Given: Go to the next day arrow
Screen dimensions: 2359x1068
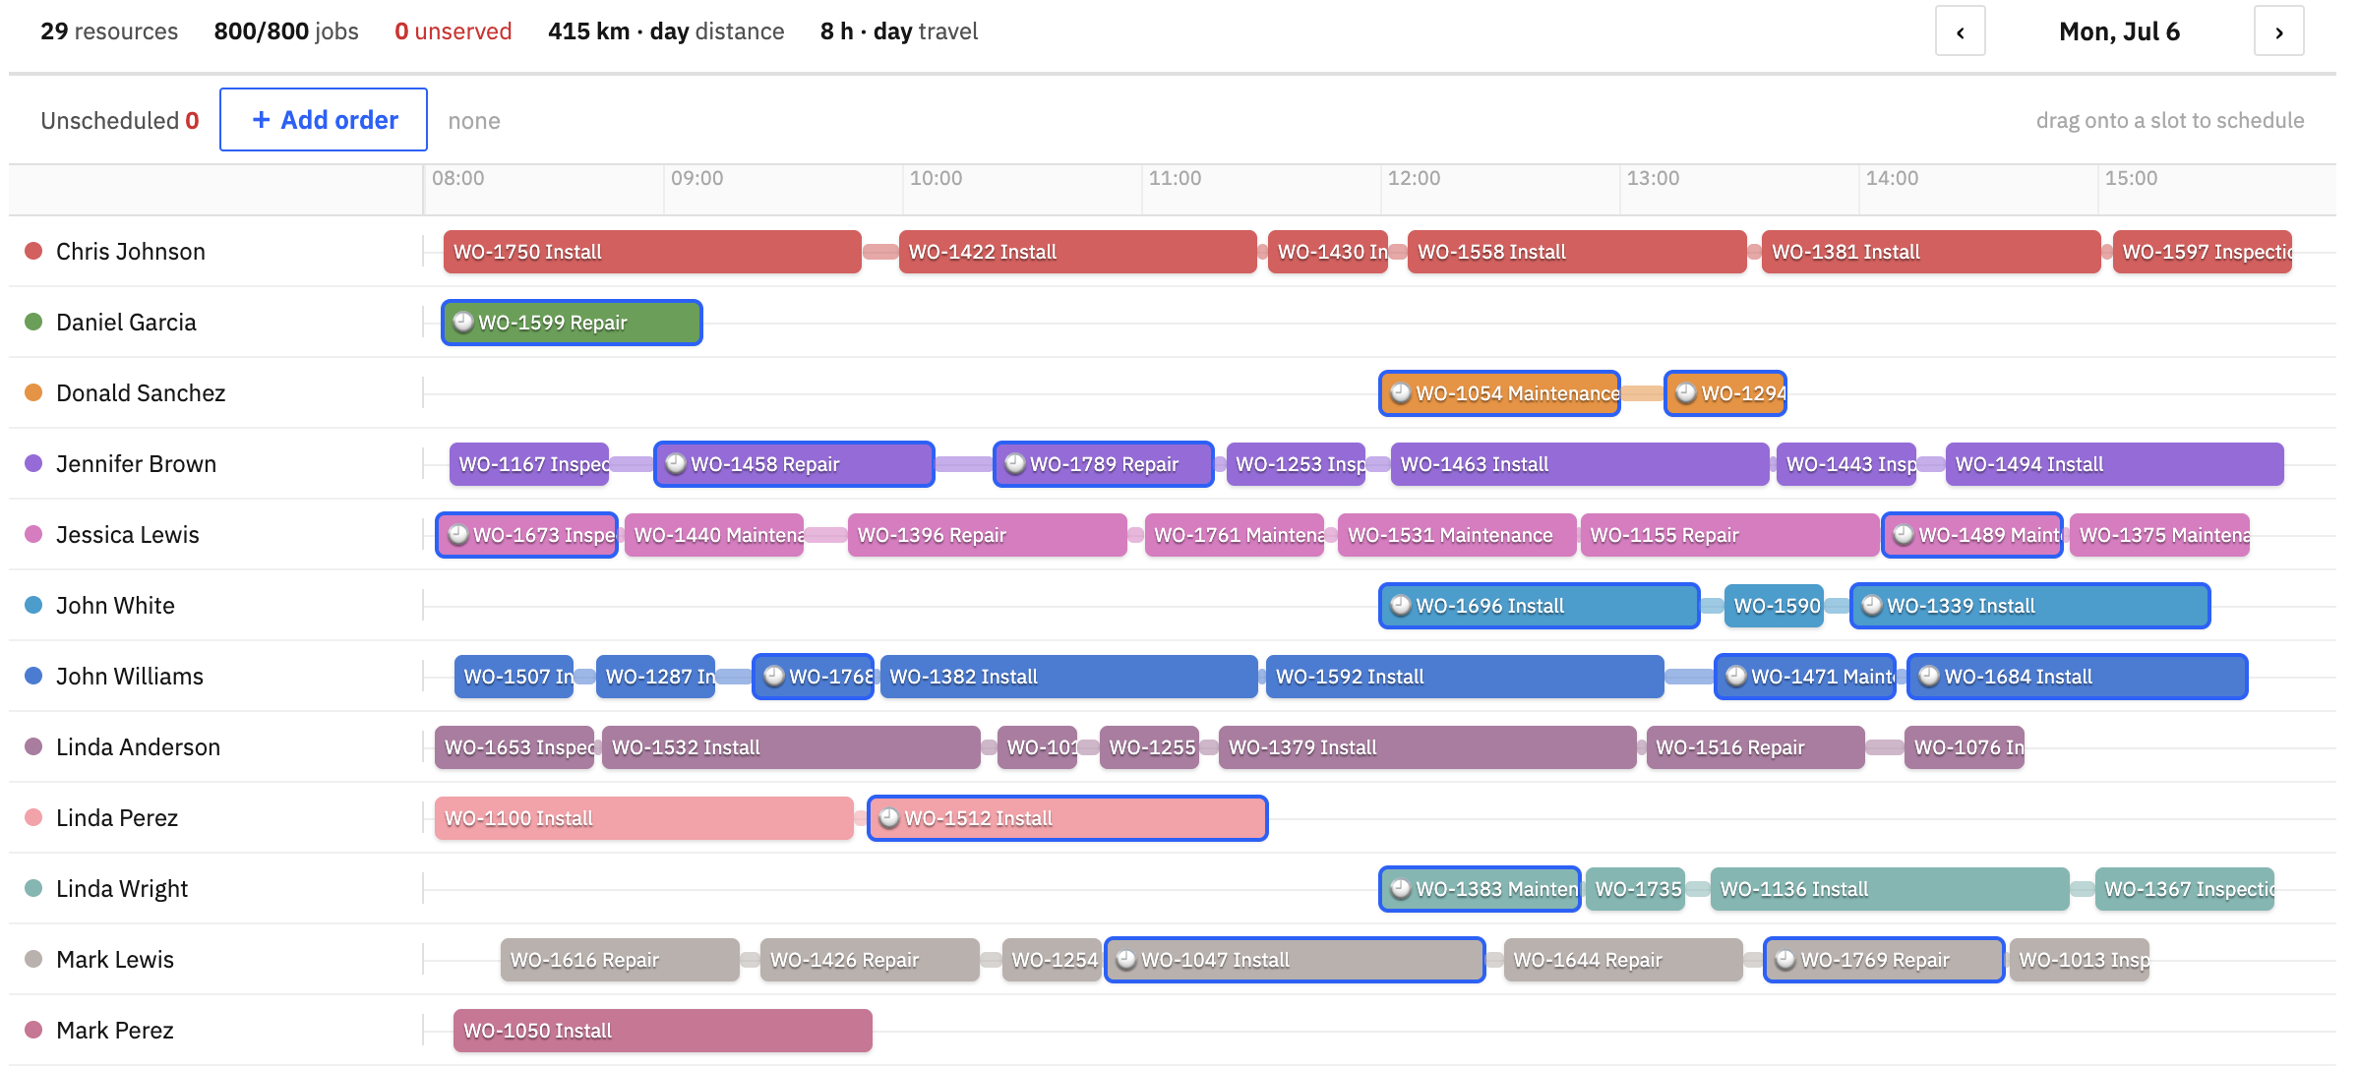Looking at the screenshot, I should tap(2278, 31).
